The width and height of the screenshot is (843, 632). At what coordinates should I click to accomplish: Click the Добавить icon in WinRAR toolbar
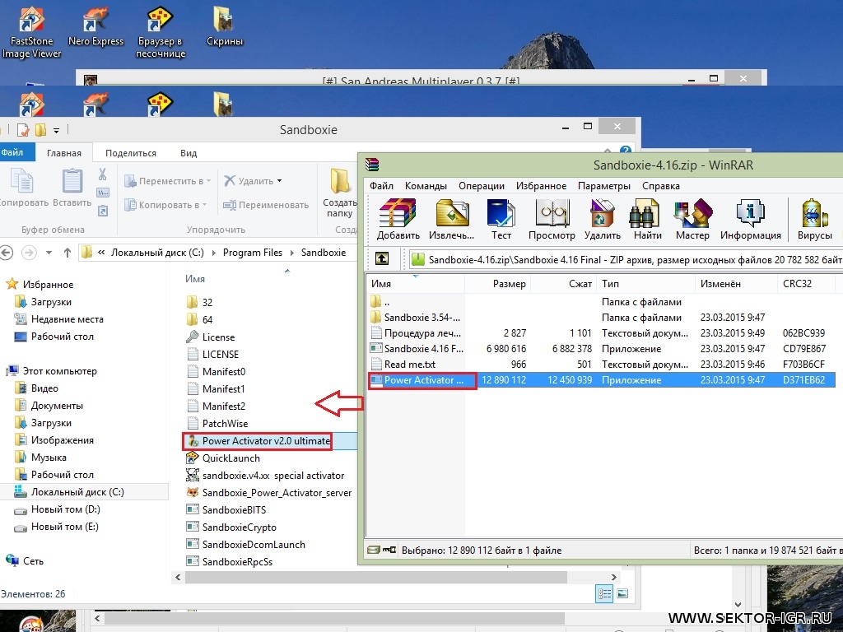tap(398, 219)
